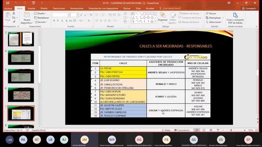Center text in paragraph group

(x=101, y=21)
